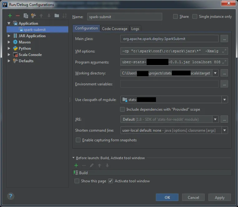Viewport: 238px width, 207px height.
Task: Click Cancel button
Action: tap(193, 197)
